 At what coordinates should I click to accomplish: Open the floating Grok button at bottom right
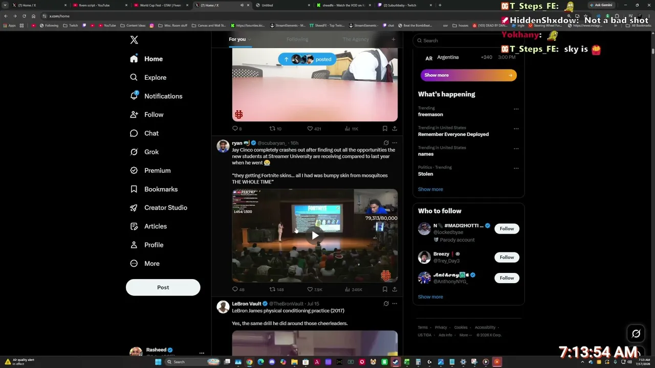[636, 334]
